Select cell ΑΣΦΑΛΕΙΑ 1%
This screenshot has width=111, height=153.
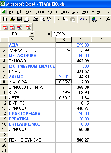(x=32, y=50)
